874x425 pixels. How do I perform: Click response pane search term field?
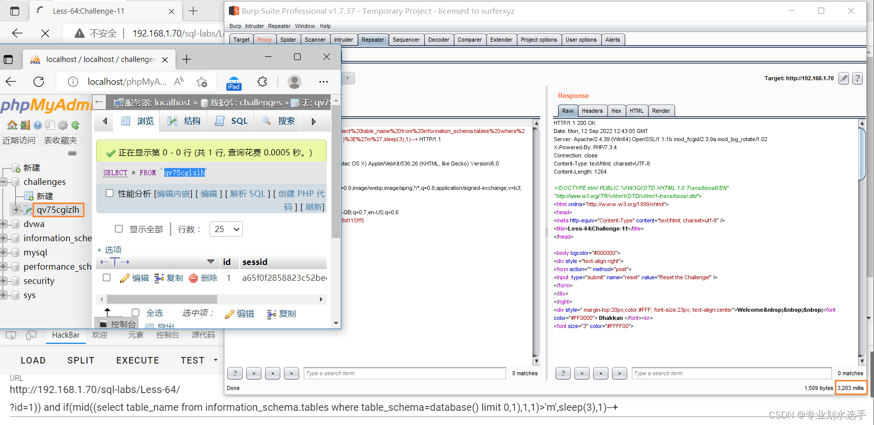(732, 373)
